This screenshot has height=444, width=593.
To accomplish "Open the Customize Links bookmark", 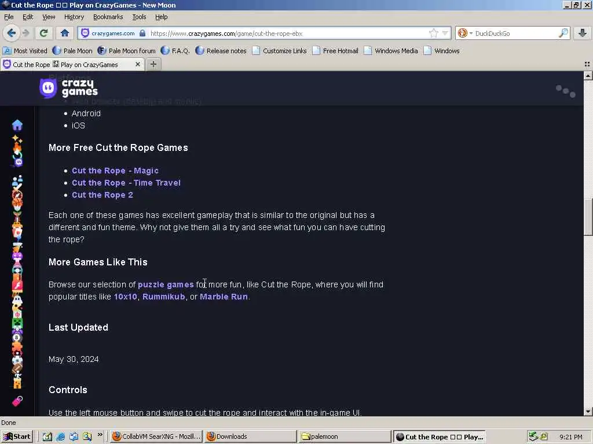I will [x=280, y=51].
